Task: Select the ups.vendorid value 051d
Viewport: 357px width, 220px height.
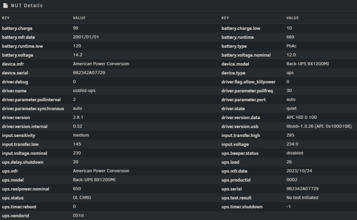Action: pyautogui.click(x=78, y=215)
